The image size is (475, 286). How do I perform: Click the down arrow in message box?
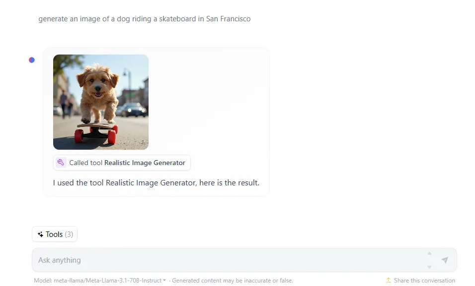click(x=429, y=267)
